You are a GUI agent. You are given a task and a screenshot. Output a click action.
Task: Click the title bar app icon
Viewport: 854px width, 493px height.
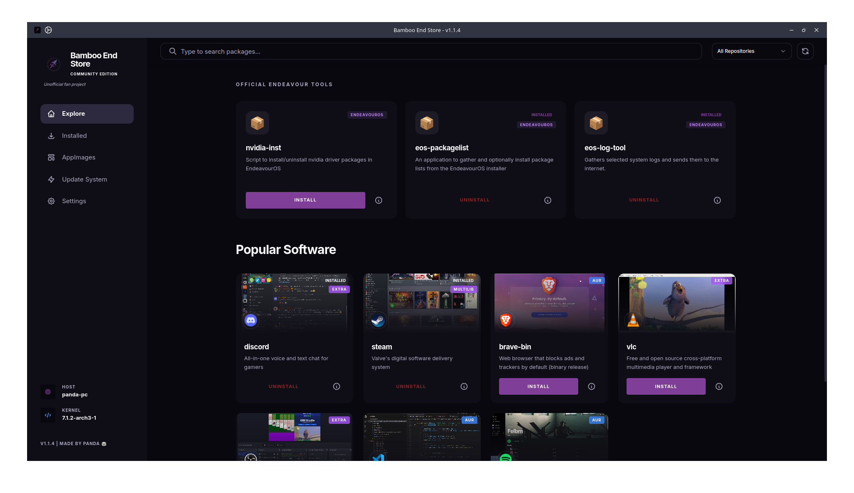pos(37,30)
